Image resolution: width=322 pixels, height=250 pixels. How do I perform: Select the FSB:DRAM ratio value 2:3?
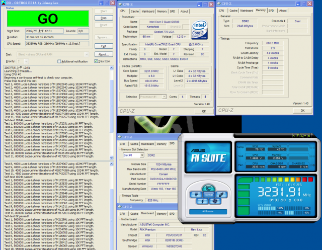(273, 48)
